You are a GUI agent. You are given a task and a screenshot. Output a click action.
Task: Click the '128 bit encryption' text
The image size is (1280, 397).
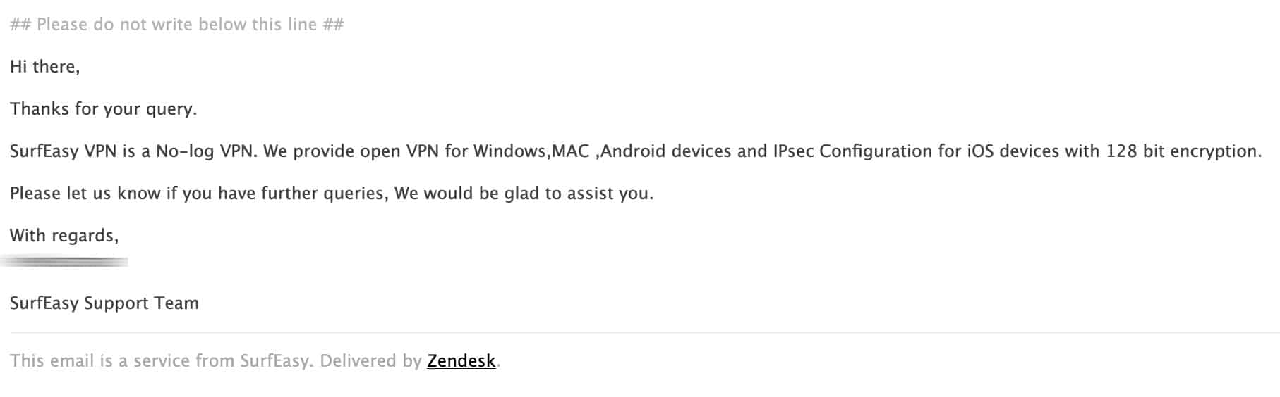pyautogui.click(x=1182, y=151)
